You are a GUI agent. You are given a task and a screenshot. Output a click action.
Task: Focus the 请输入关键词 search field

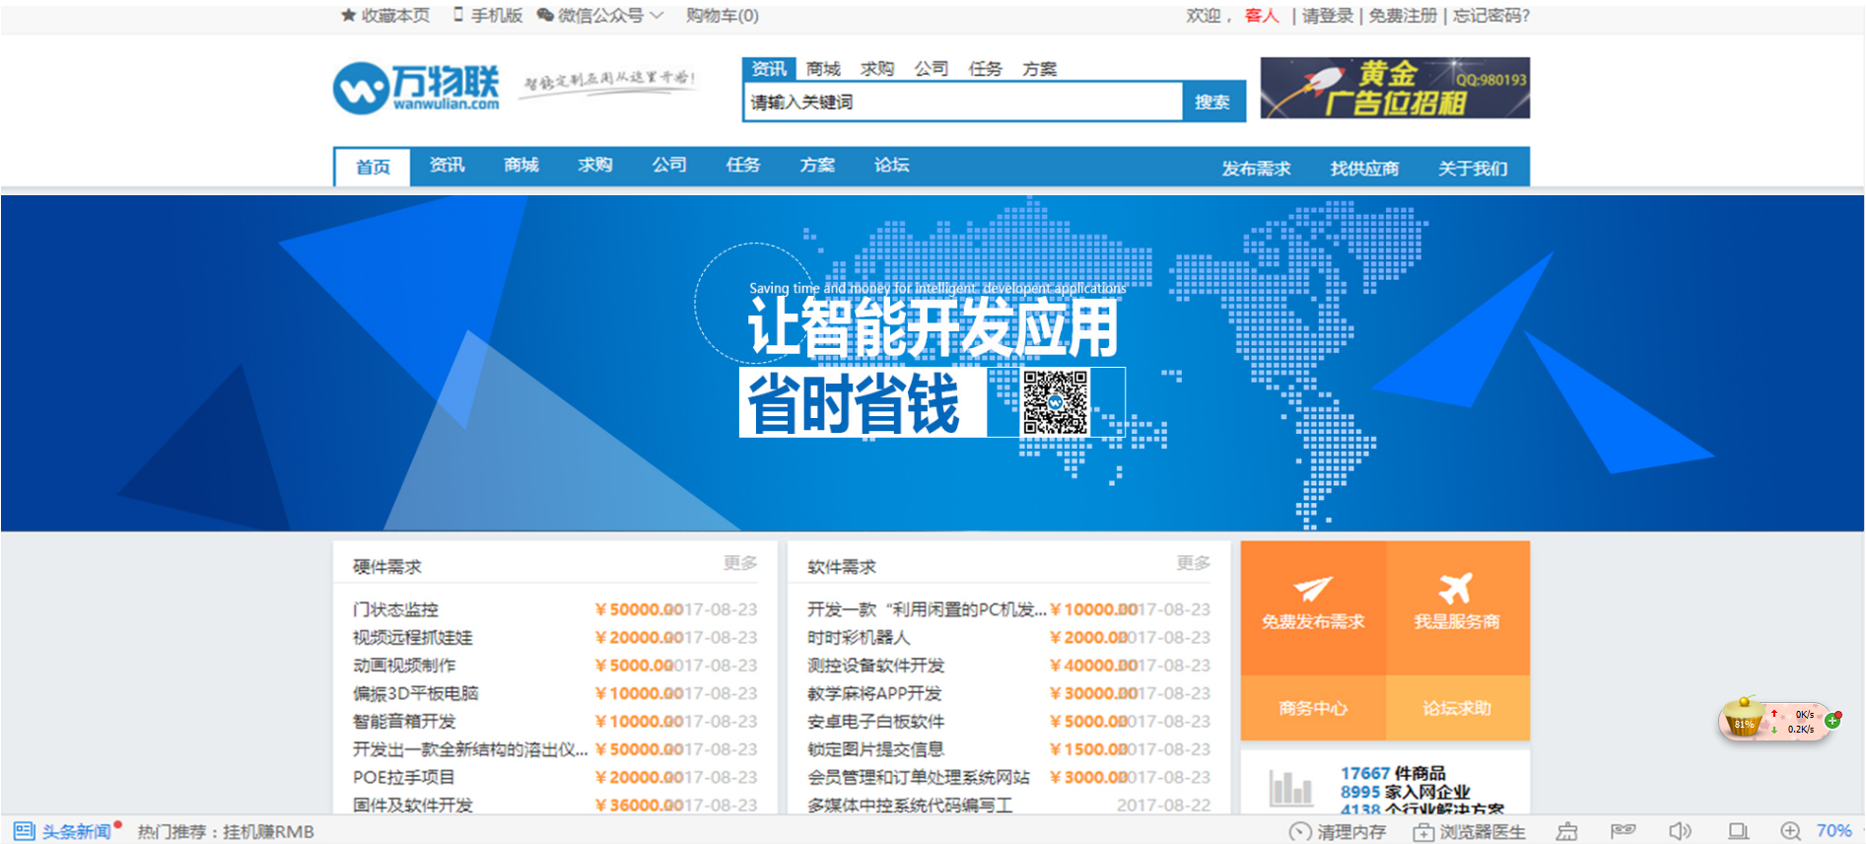tap(963, 102)
